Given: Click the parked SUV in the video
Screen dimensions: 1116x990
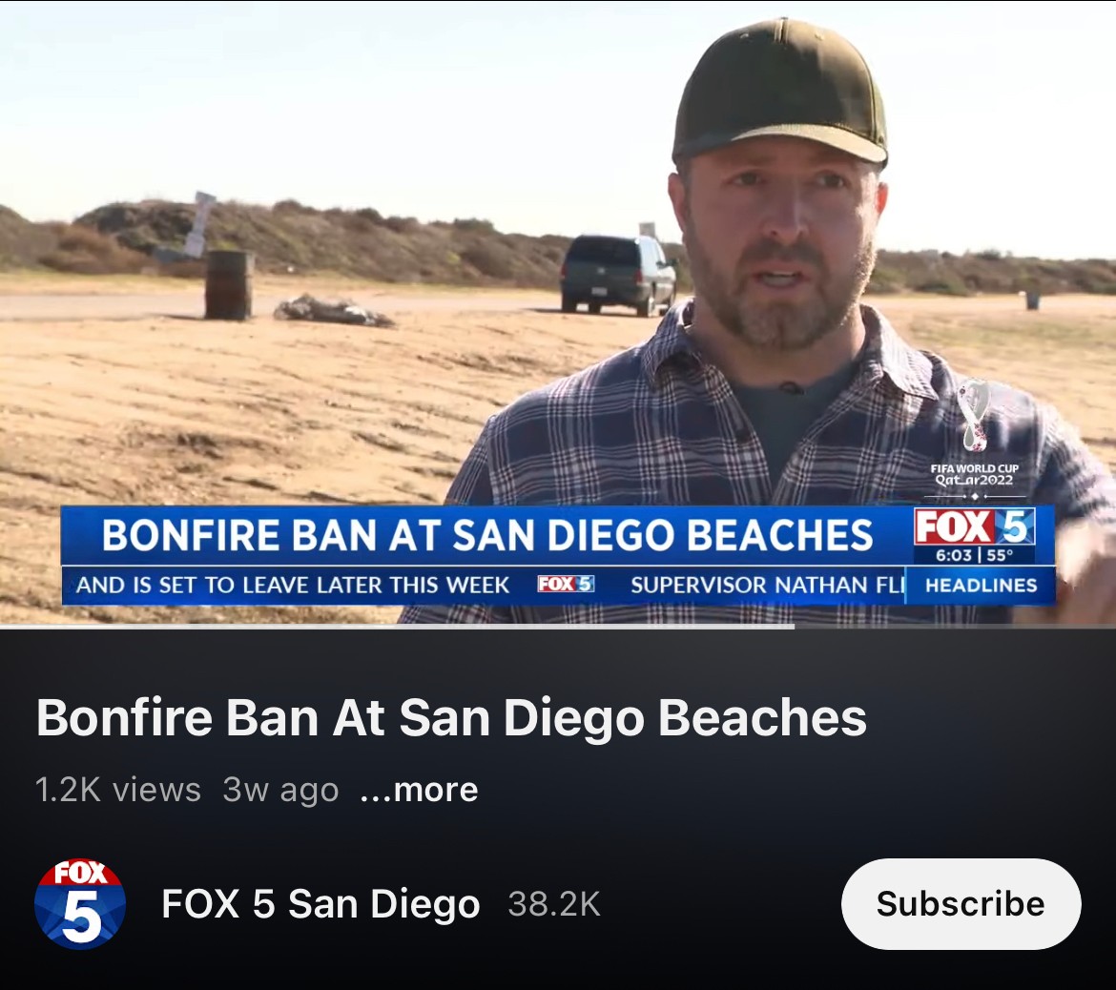Looking at the screenshot, I should click(618, 274).
